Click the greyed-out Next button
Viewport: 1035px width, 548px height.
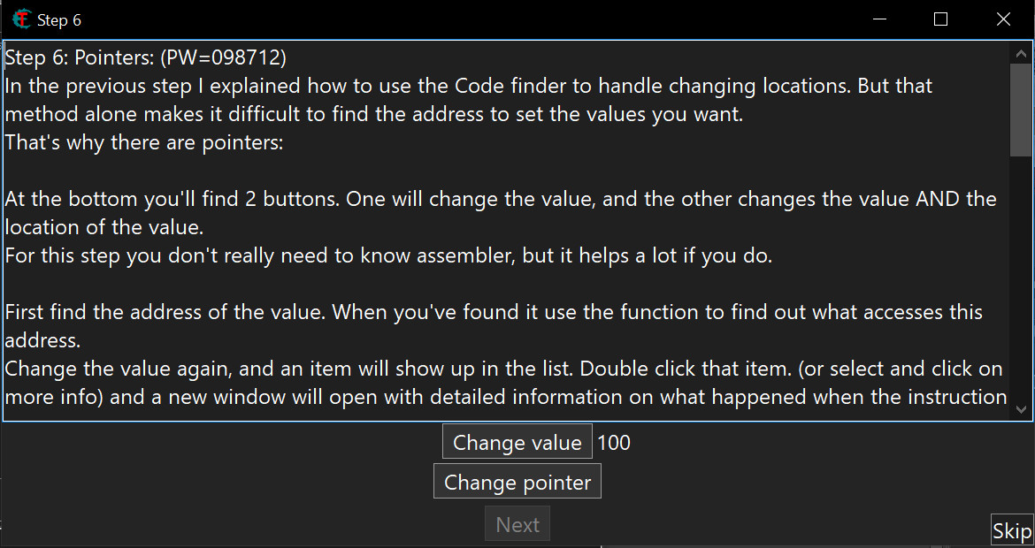pos(517,524)
